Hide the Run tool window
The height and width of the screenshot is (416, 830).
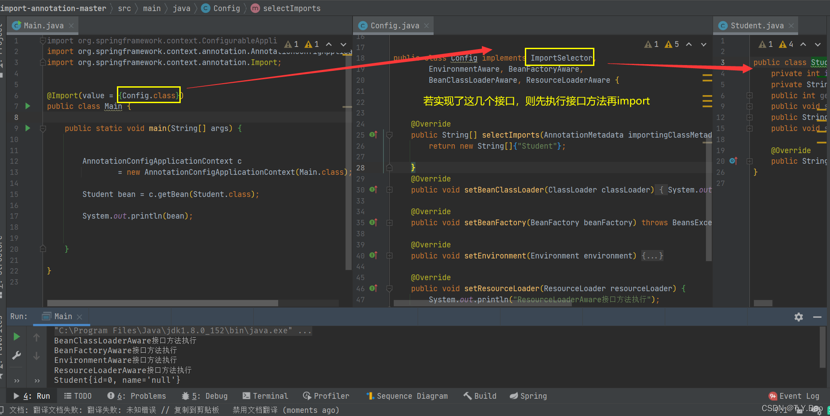(817, 317)
